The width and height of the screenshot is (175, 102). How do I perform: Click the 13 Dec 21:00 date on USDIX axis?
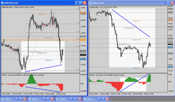(x=127, y=94)
